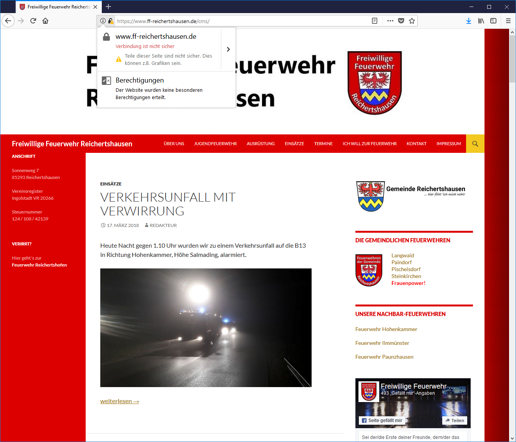Open the new tab plus button
The image size is (516, 442).
(x=108, y=7)
